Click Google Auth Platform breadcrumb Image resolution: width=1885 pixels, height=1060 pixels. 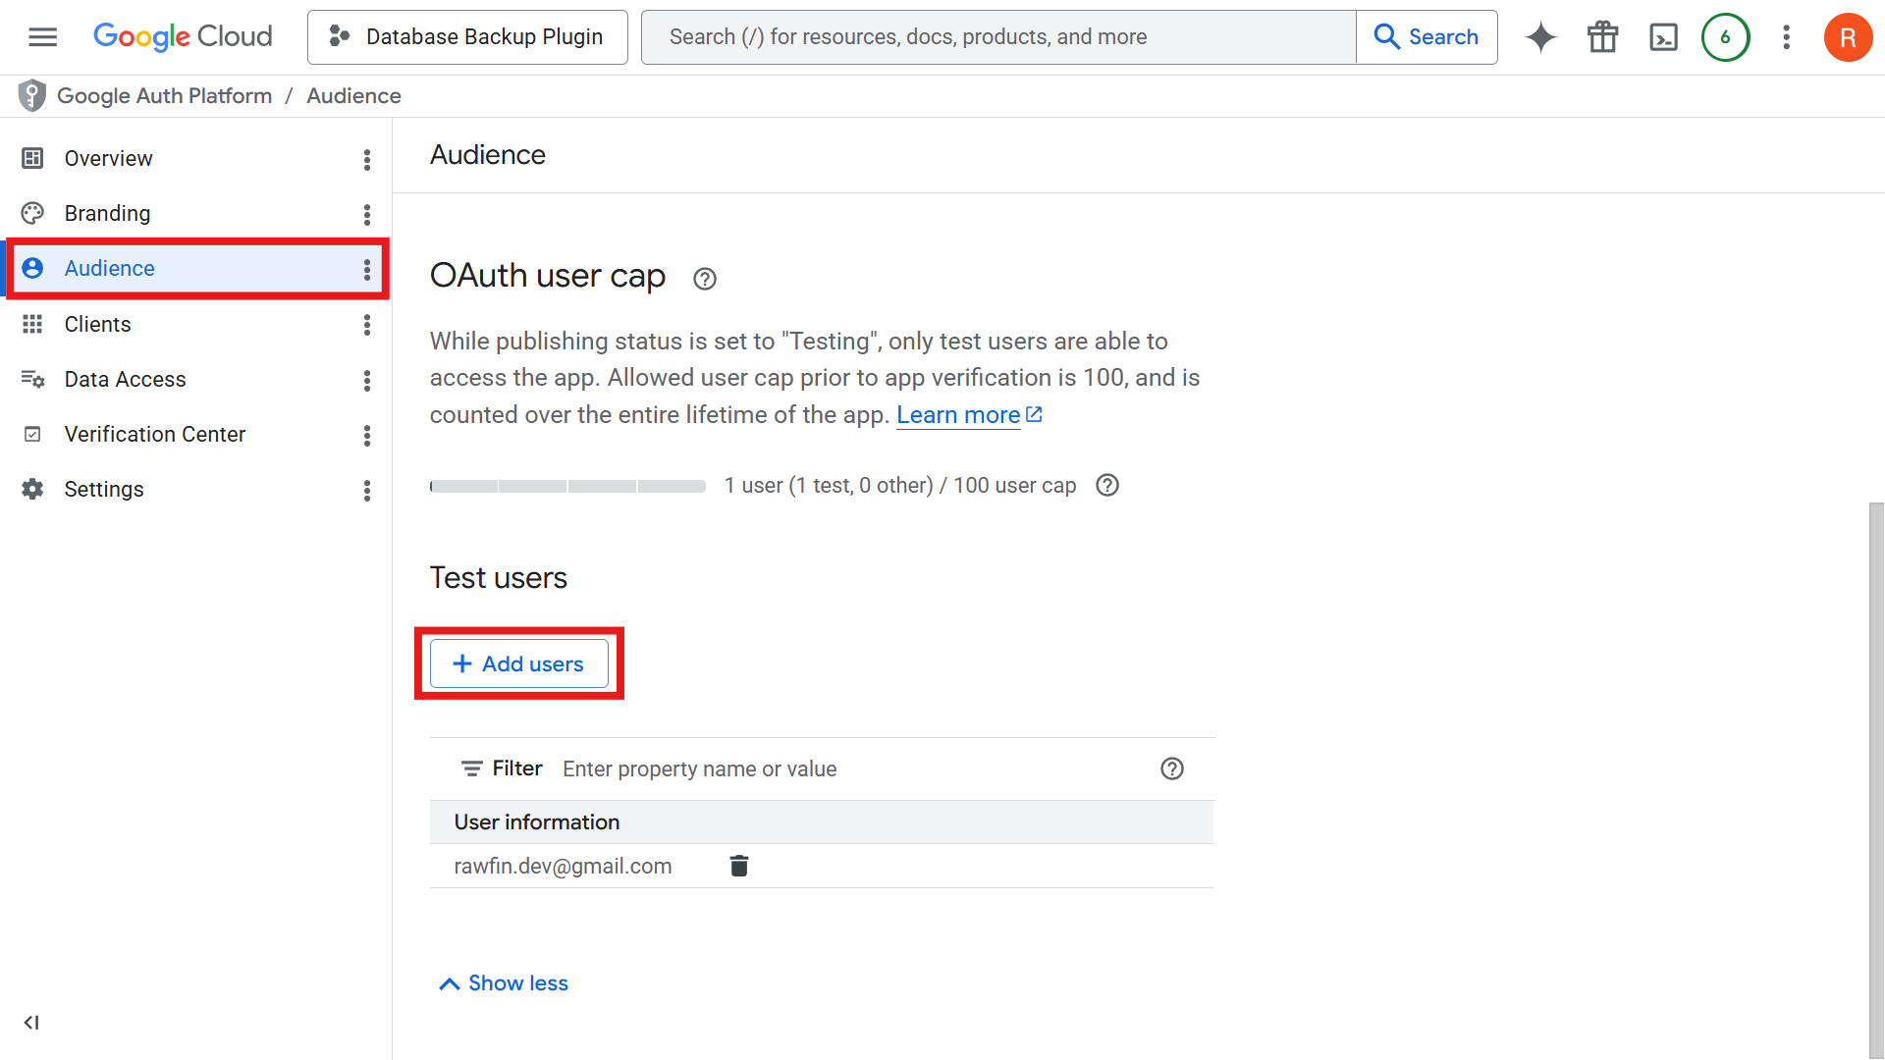click(x=164, y=96)
